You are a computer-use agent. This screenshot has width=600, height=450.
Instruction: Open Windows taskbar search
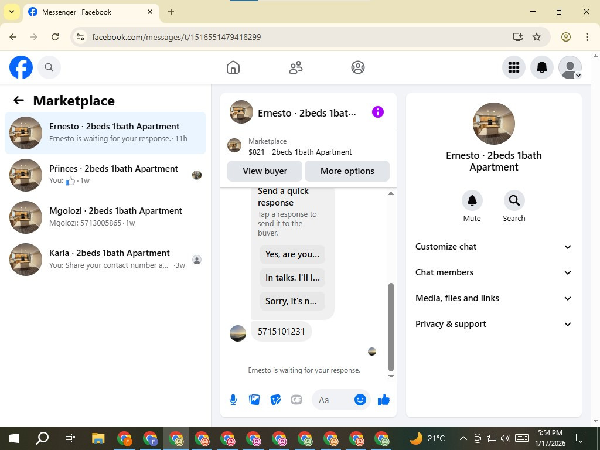tap(42, 438)
